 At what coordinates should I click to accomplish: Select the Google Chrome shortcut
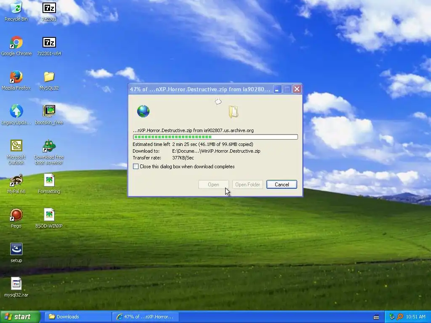click(16, 45)
